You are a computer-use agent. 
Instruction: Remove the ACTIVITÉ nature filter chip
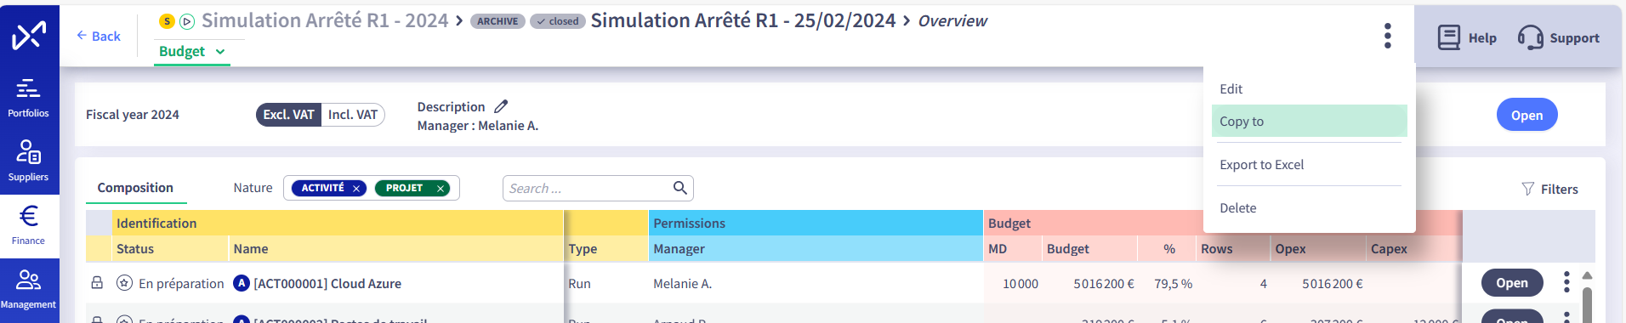[356, 189]
